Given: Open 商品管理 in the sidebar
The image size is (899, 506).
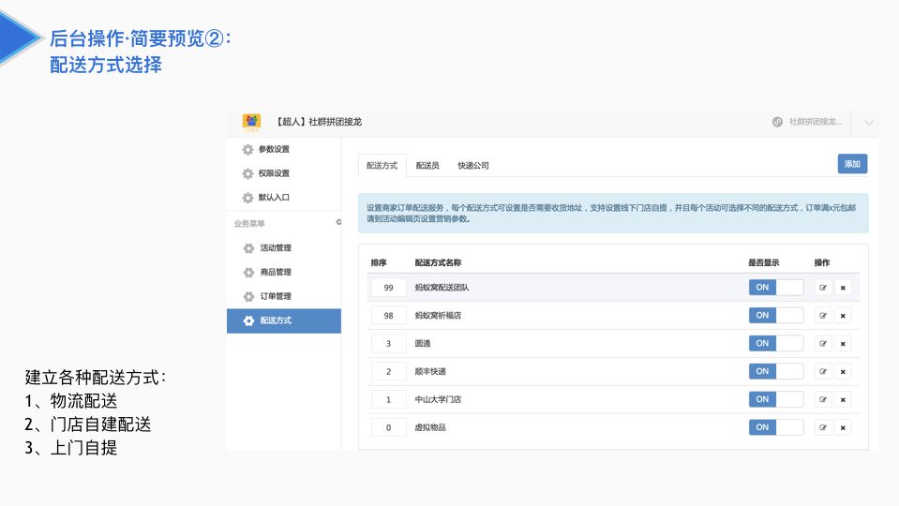Looking at the screenshot, I should [x=276, y=272].
